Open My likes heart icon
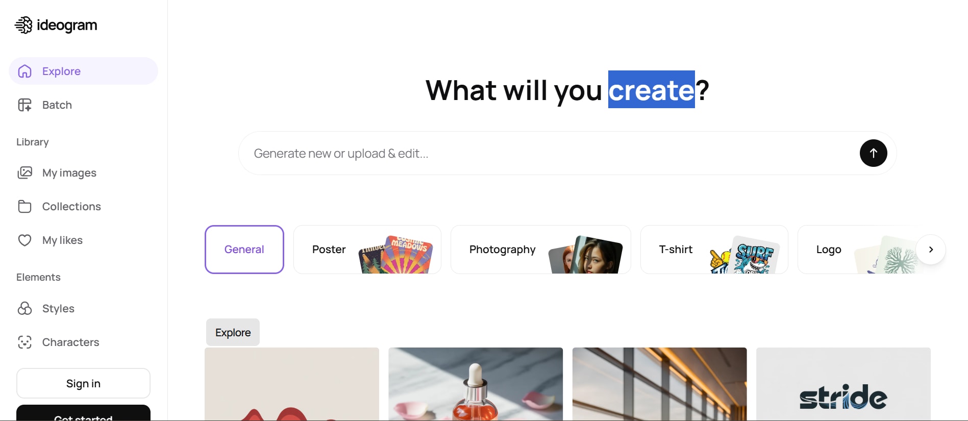 tap(24, 240)
